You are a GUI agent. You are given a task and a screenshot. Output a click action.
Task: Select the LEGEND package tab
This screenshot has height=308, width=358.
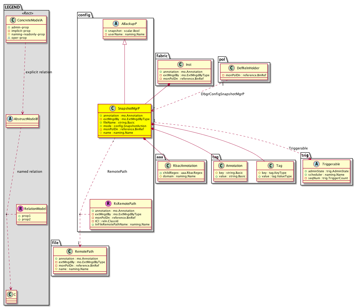[x=12, y=7]
